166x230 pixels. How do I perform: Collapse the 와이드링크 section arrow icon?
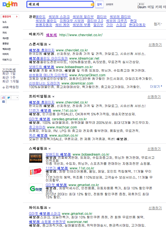[x=50, y=208]
